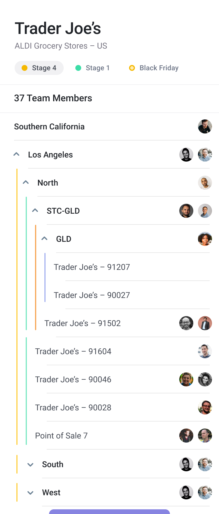Open Southern California member avatar
Image resolution: width=219 pixels, height=514 pixels.
205,126
